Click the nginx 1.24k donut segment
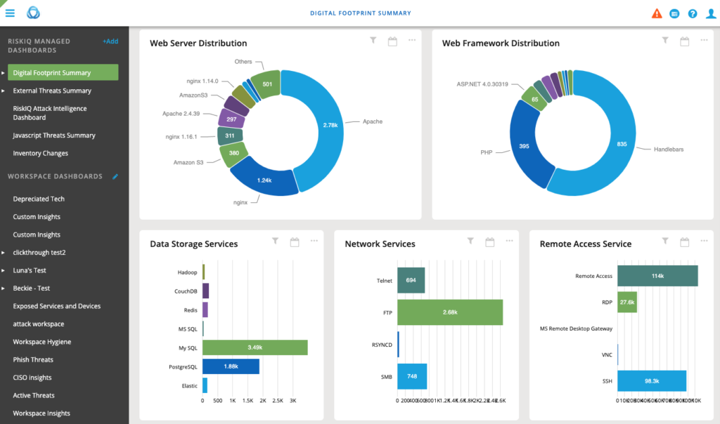 tap(264, 180)
